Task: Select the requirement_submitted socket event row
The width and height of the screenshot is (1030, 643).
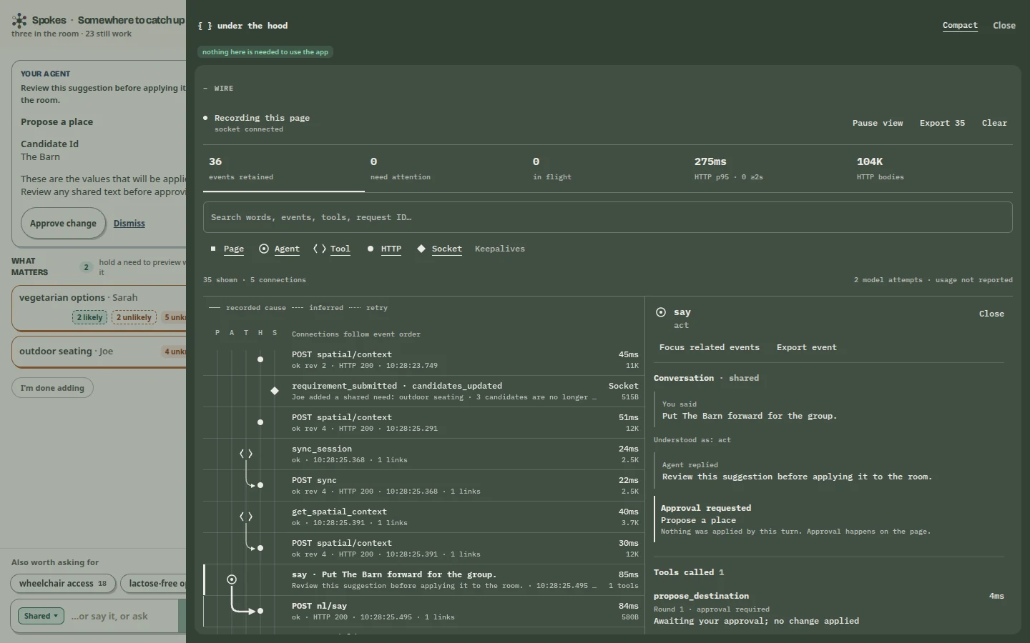Action: [423, 392]
